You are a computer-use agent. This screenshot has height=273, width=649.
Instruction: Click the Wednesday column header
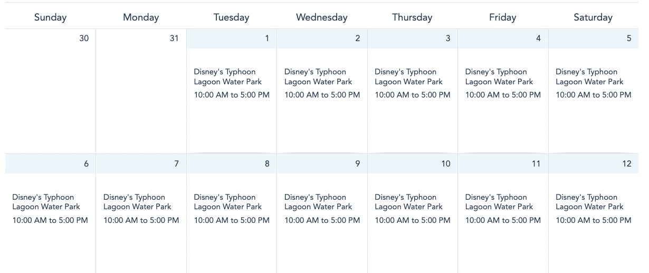coord(322,17)
